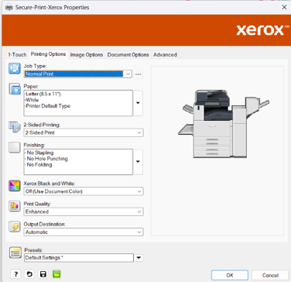Open the Image Options tab
Viewport: 291px width, 282px height.
[87, 55]
